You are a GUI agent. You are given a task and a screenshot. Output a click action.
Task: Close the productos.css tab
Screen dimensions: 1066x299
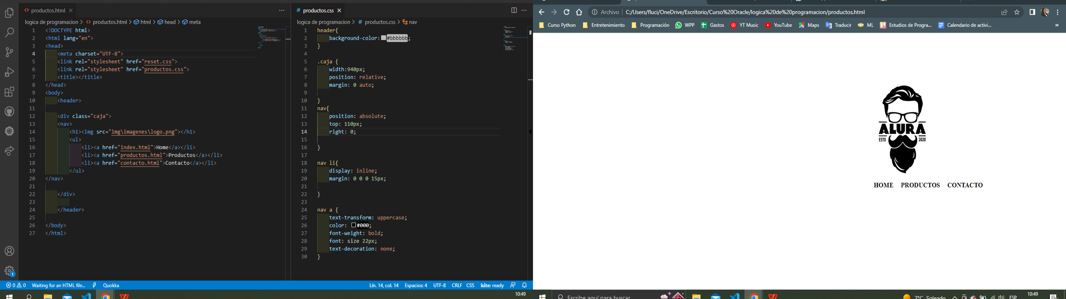(339, 11)
